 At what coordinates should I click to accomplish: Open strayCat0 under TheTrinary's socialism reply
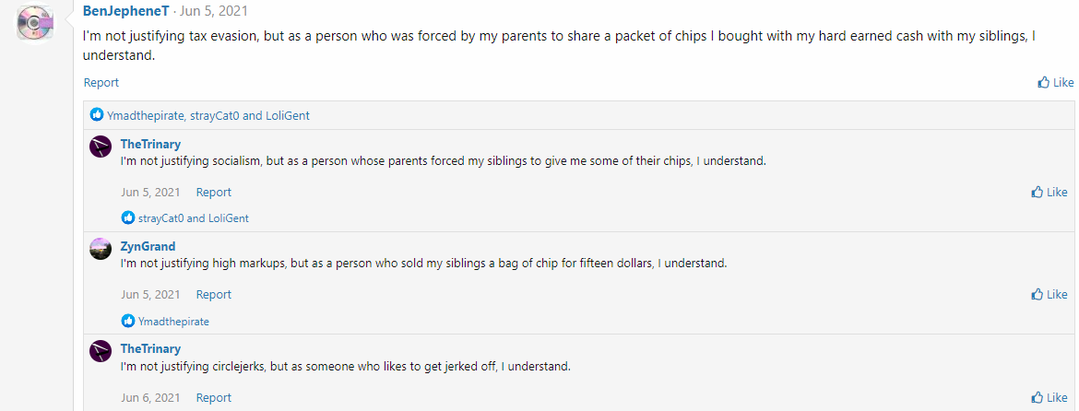160,218
